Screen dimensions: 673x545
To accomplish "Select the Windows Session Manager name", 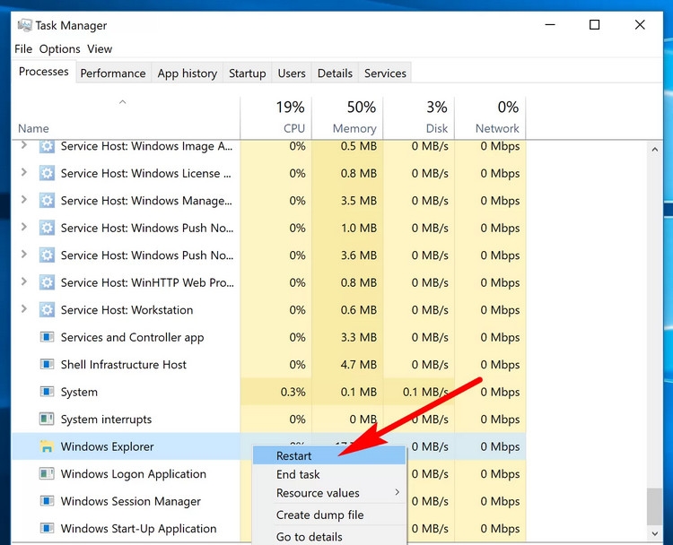I will coord(131,501).
